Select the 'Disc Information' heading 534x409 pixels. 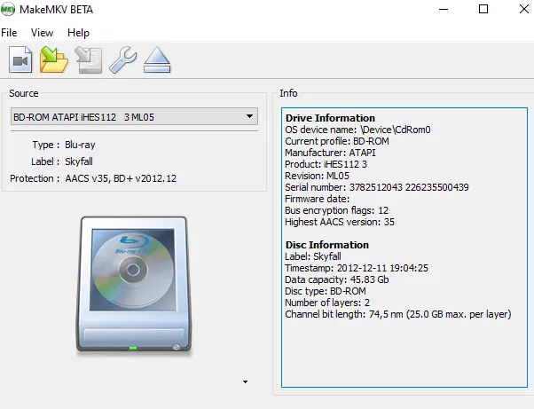tap(327, 245)
